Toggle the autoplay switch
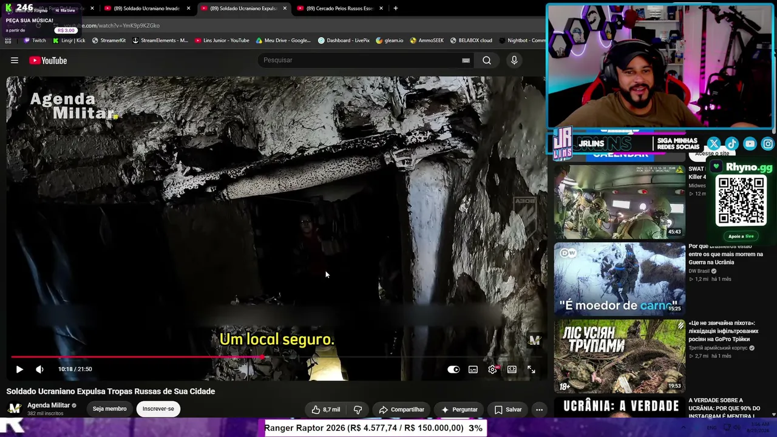Image resolution: width=777 pixels, height=437 pixels. [453, 369]
